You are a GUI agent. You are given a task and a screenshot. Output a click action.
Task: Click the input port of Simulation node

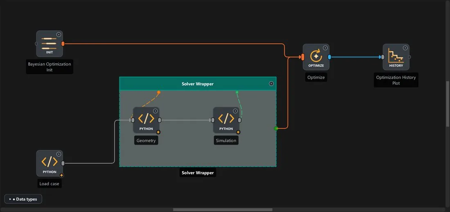coord(213,120)
